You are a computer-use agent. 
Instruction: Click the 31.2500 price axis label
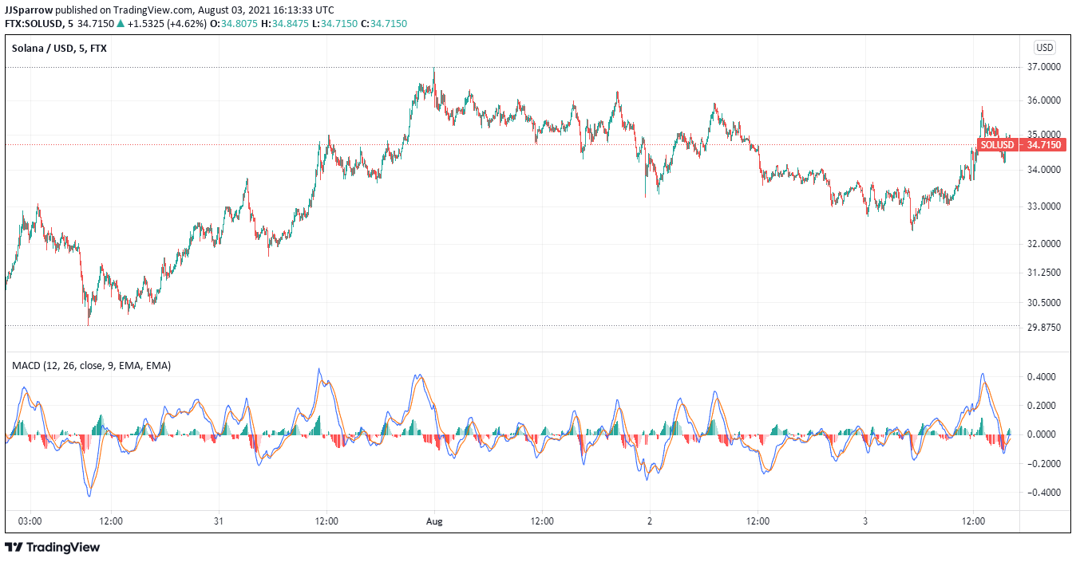click(x=1044, y=273)
